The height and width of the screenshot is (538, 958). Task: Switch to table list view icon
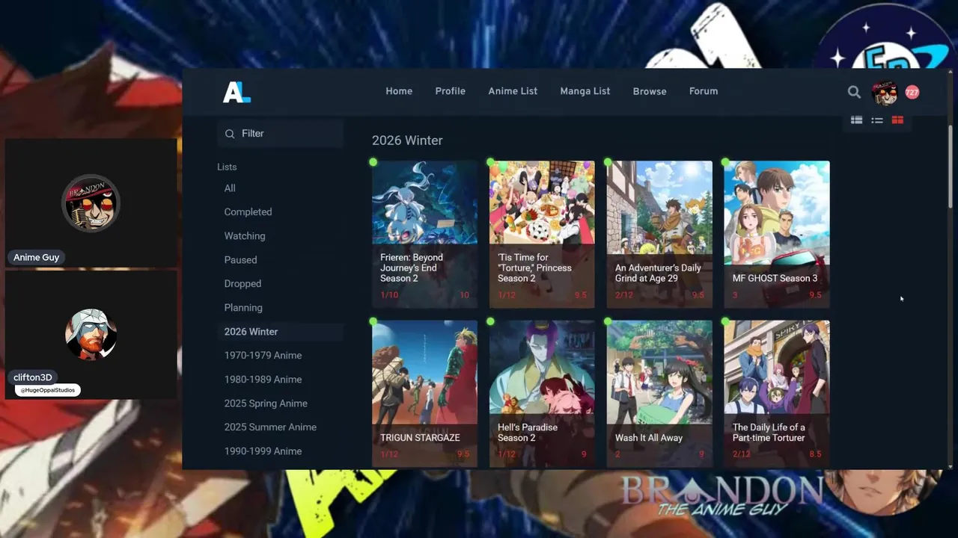[857, 120]
